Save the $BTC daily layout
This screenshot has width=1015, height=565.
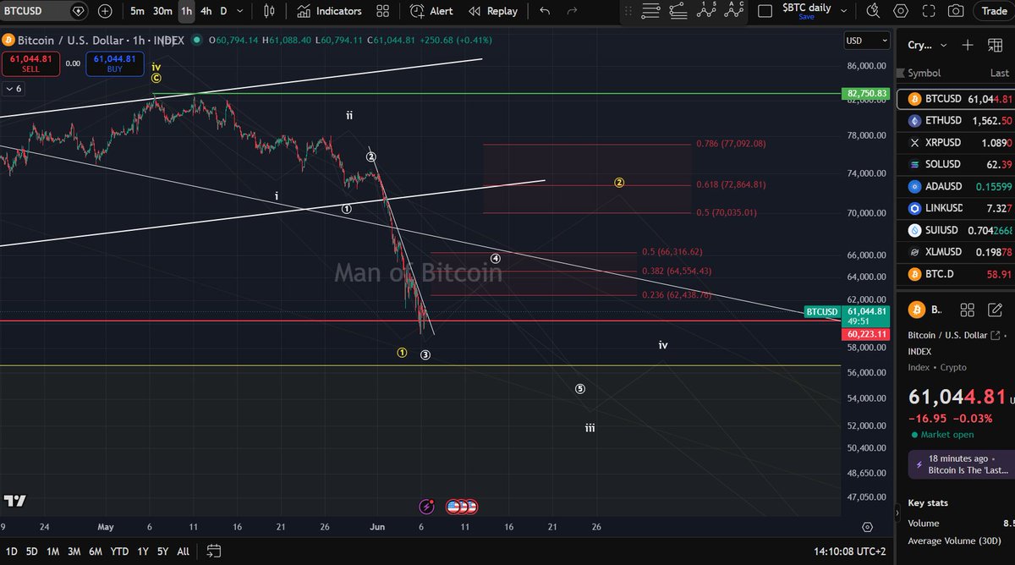click(x=807, y=17)
